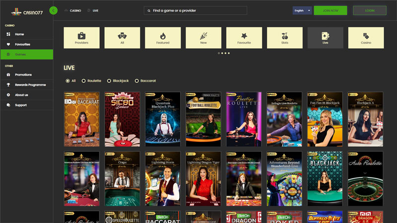Open BetOn Poker game thumbnail
397x223 pixels.
pos(284,217)
